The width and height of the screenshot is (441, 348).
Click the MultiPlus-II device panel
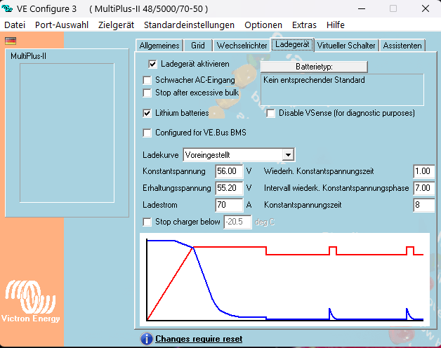click(x=67, y=133)
